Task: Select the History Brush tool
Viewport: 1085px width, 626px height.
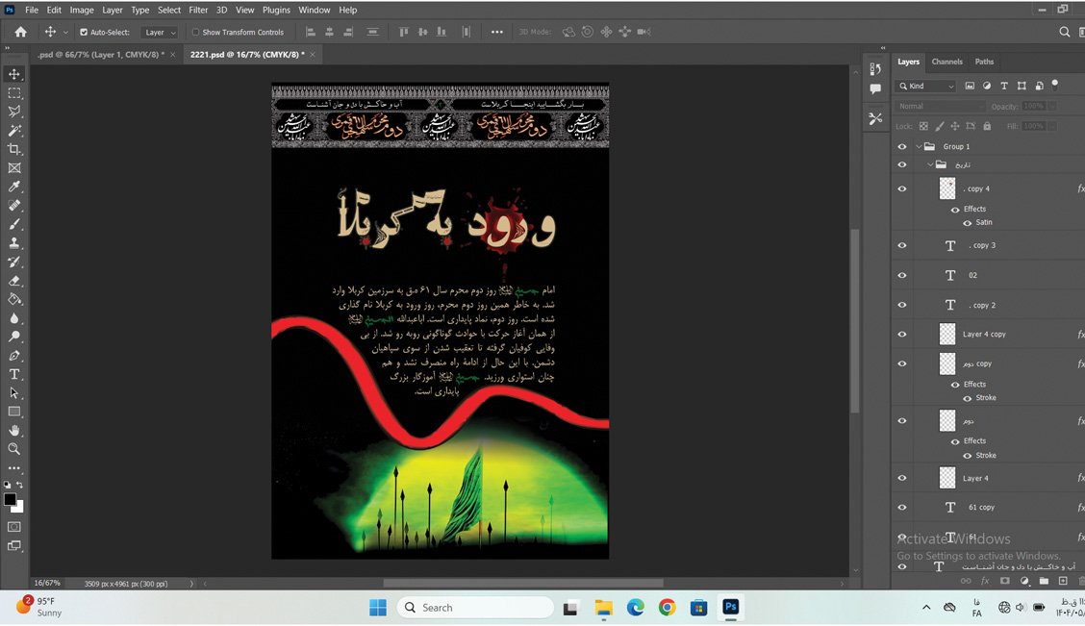Action: 13,262
